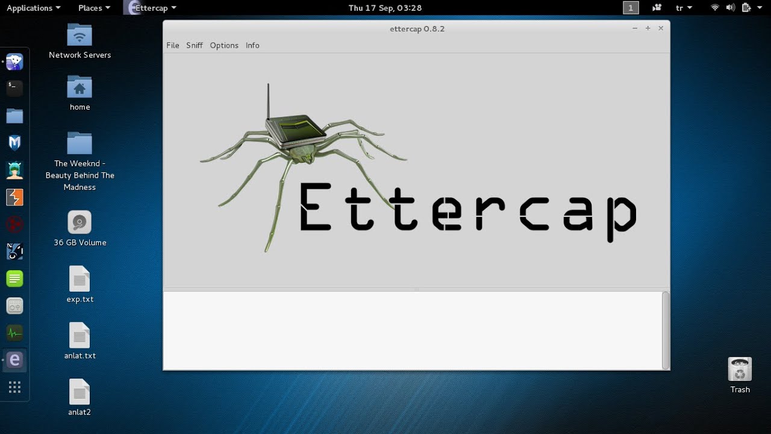Launch Iceweasel browser from the dock

click(x=14, y=61)
